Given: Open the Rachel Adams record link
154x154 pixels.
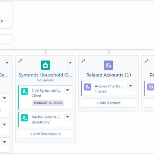Looking at the screenshot, I should 47,117.
